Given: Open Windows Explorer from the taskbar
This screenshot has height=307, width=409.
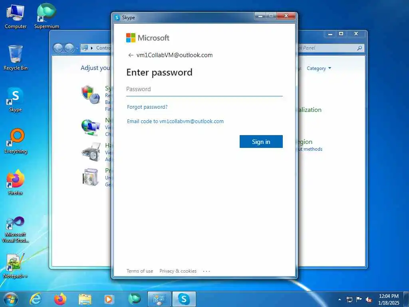Looking at the screenshot, I should coord(85,299).
